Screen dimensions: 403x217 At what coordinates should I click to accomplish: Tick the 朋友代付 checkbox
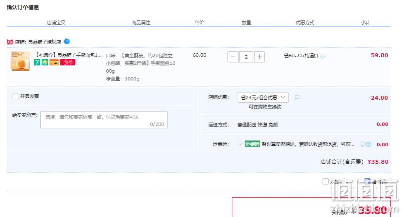[325, 181]
